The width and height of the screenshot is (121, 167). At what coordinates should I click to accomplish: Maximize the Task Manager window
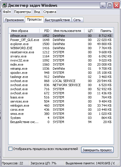click(110, 5)
